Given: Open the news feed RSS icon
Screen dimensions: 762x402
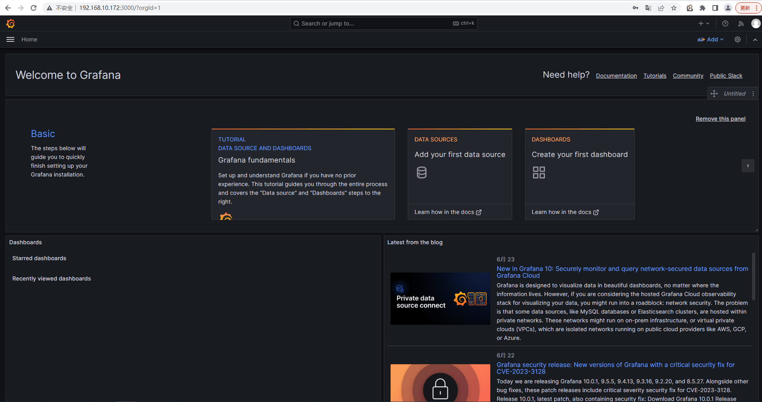Looking at the screenshot, I should tap(741, 23).
